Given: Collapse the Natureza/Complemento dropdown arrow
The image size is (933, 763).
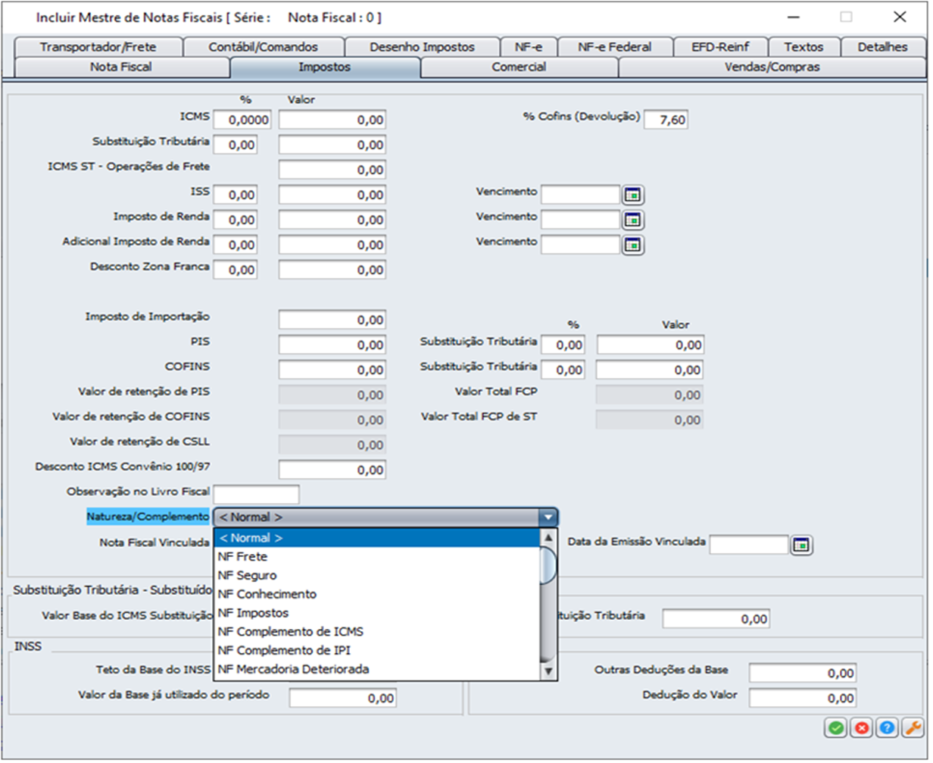Looking at the screenshot, I should (548, 518).
